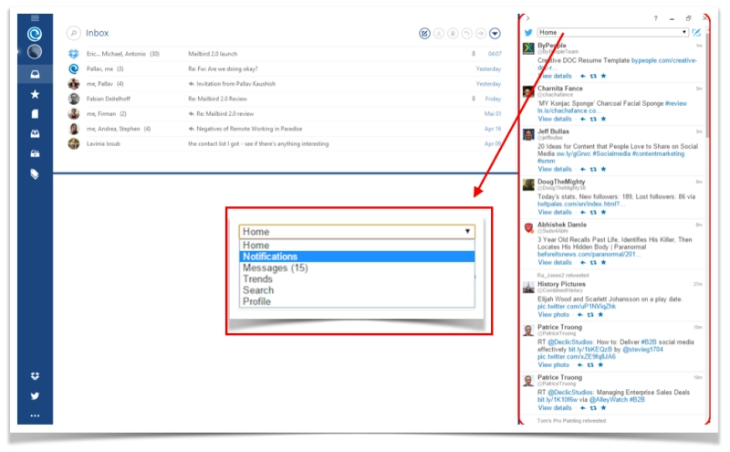
Task: Open more apps via three-dots sidebar icon
Action: pos(35,415)
